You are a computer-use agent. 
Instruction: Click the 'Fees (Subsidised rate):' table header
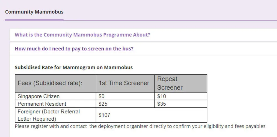55,83
